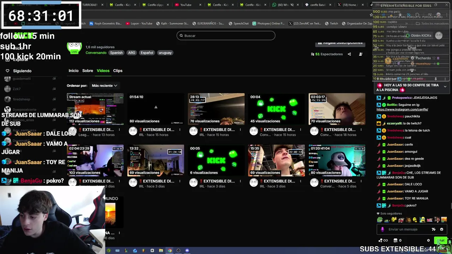Open options menu of the 13:32 video

180,181
